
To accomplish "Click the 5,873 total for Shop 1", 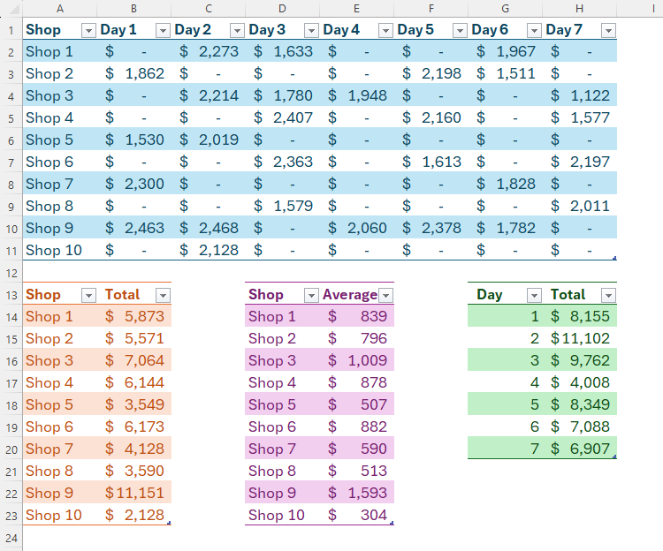I will (x=133, y=316).
